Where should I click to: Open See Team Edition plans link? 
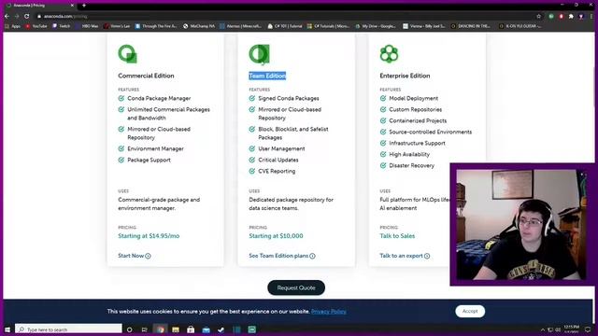[x=282, y=256]
